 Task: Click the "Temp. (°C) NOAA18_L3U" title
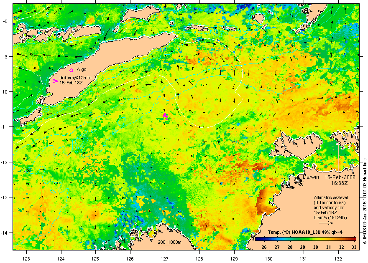pyautogui.click(x=296, y=233)
